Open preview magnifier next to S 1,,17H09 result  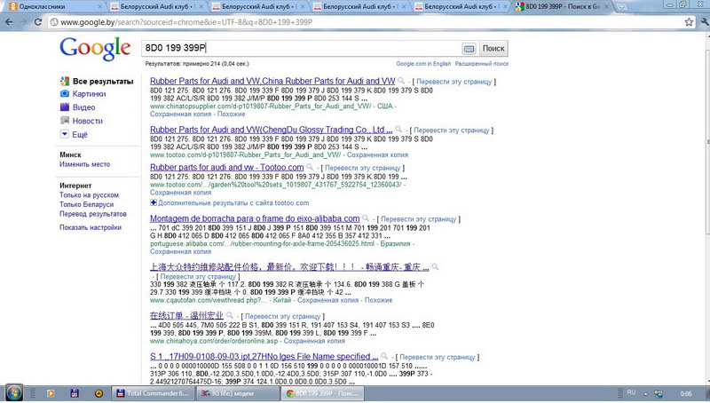coord(384,356)
